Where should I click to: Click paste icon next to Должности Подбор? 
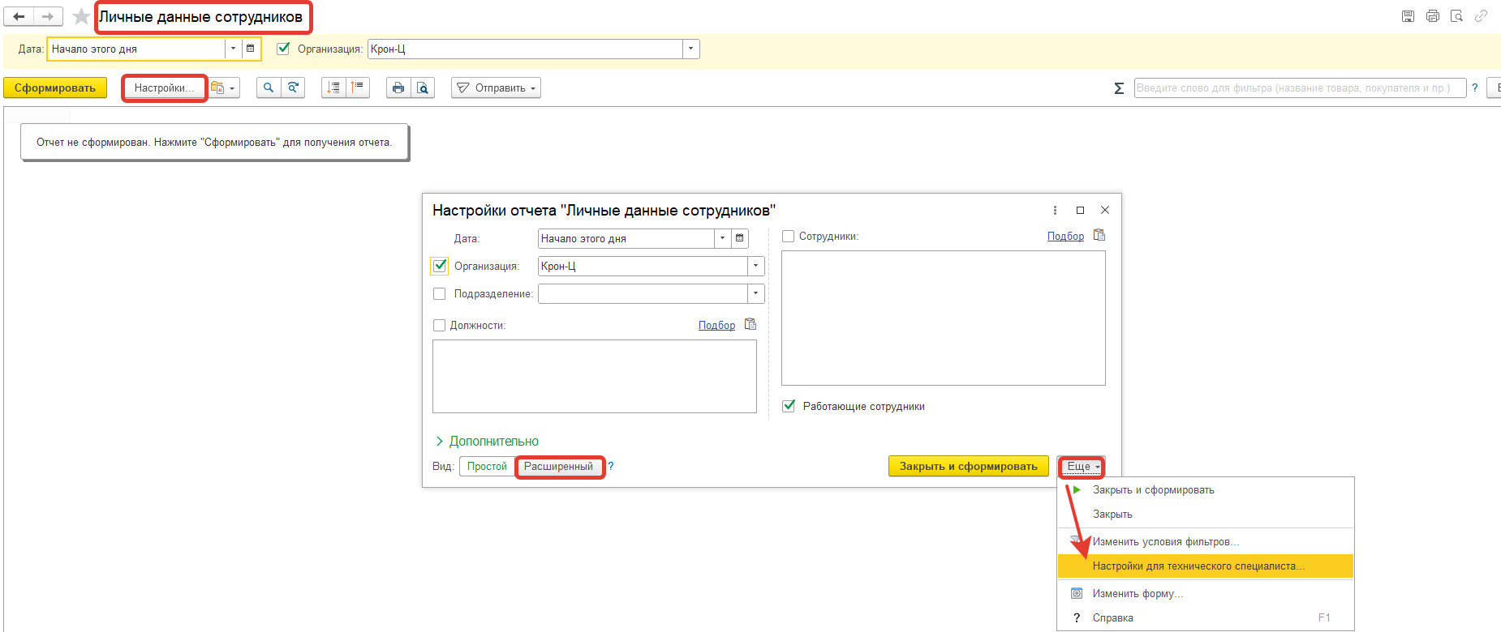pos(750,324)
